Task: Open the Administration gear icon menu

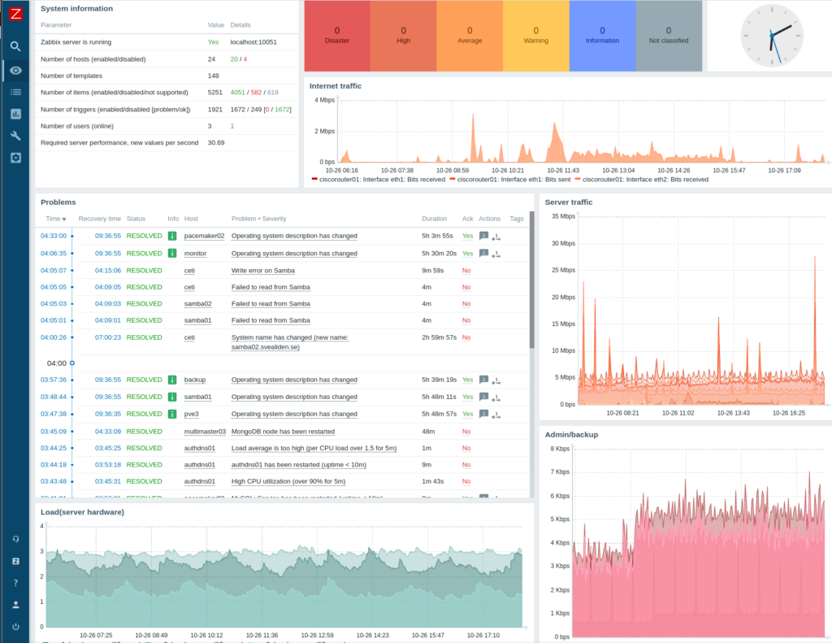Action: [x=15, y=158]
